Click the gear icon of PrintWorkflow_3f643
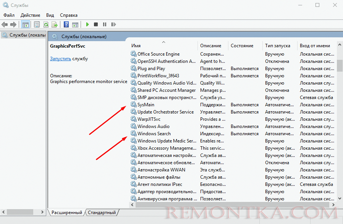The width and height of the screenshot is (343, 224). click(x=133, y=75)
